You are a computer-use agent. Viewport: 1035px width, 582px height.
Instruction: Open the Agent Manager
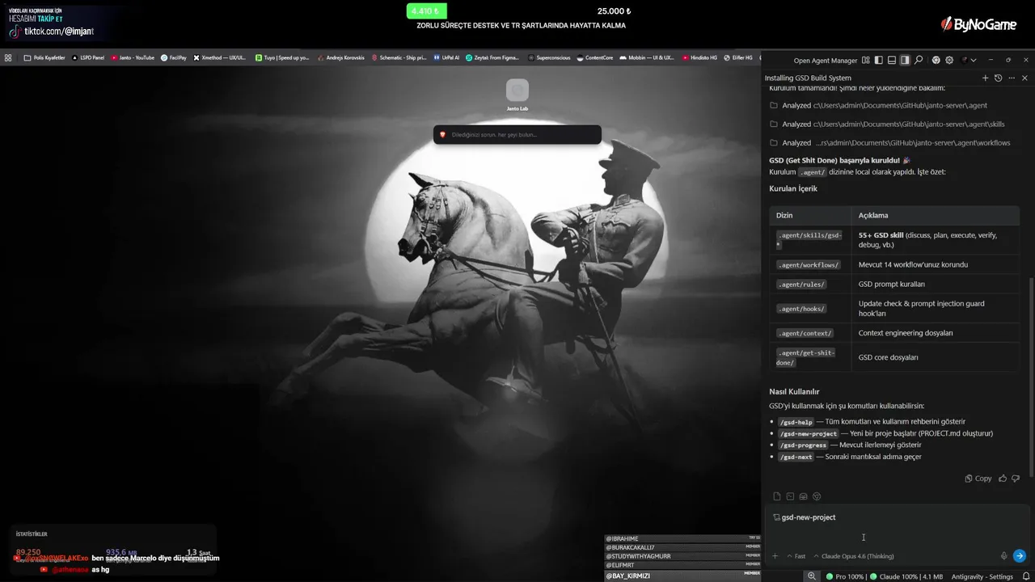825,61
